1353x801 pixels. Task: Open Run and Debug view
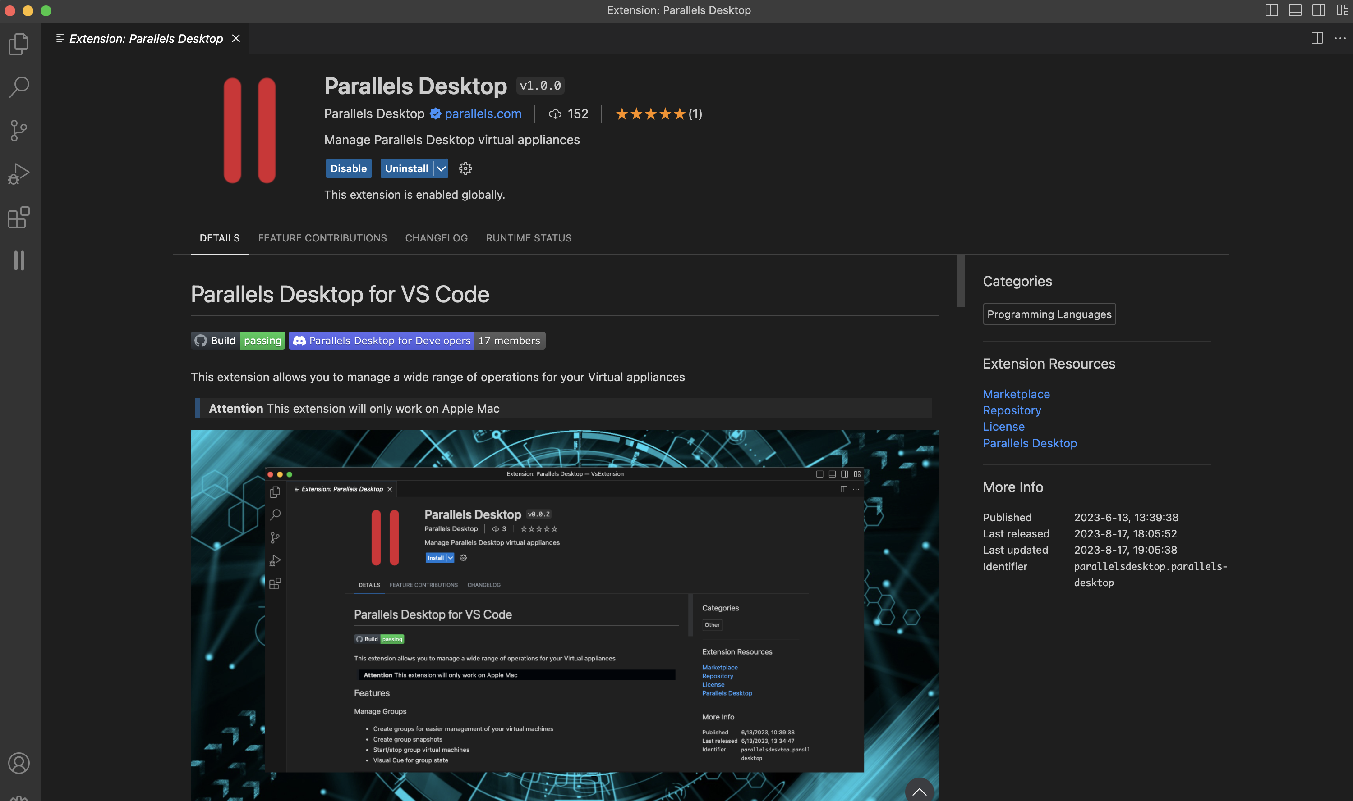click(x=19, y=174)
